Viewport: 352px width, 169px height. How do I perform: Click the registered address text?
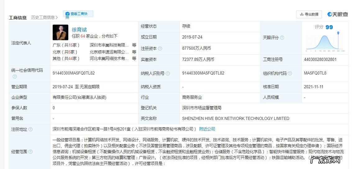click(x=124, y=129)
